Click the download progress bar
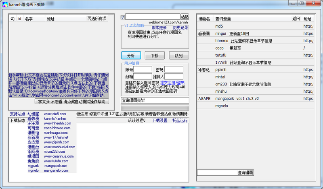The image size is (323, 189). [155, 108]
